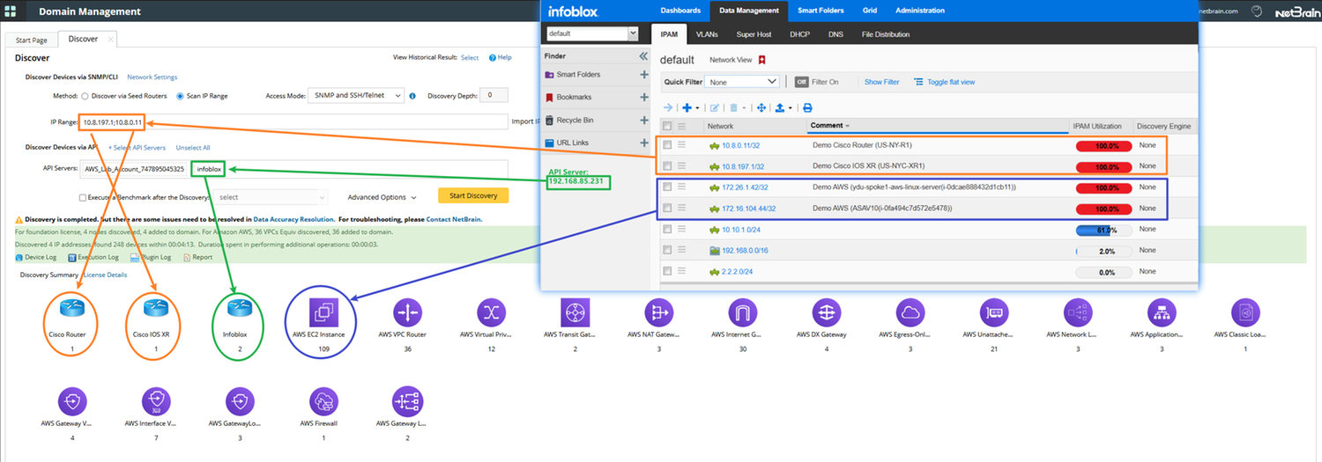Open the NetBrain app grid menu icon
This screenshot has height=462, width=1322.
tap(11, 11)
